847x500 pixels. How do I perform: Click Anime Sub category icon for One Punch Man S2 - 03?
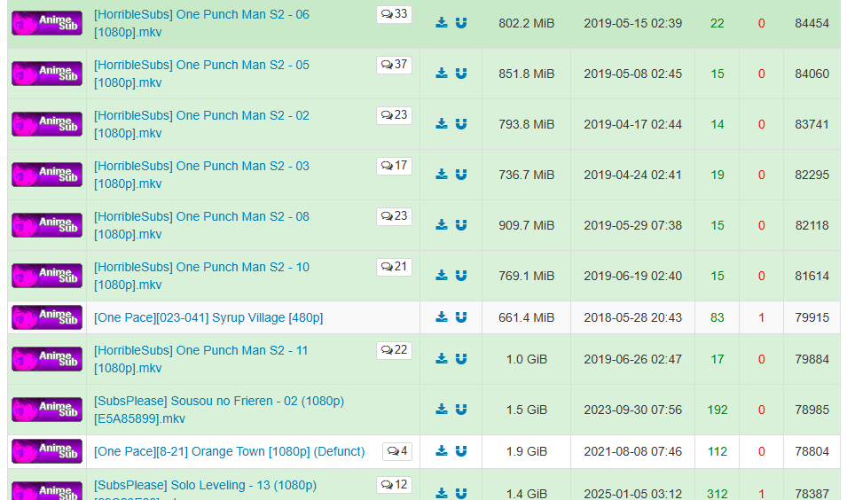(47, 175)
